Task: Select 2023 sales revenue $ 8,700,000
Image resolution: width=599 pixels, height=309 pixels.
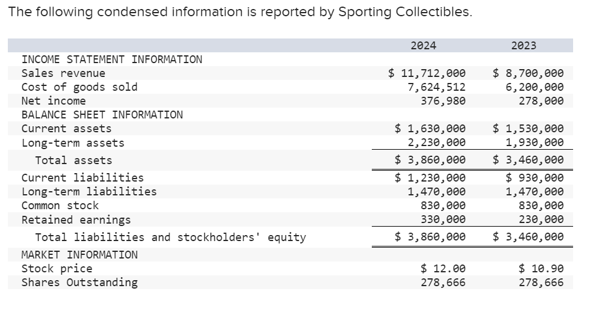Action: tap(528, 73)
